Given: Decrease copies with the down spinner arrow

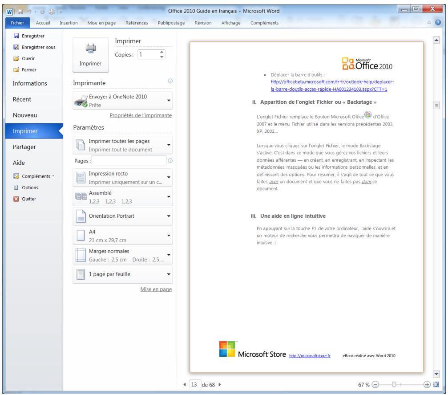Looking at the screenshot, I should pyautogui.click(x=161, y=57).
